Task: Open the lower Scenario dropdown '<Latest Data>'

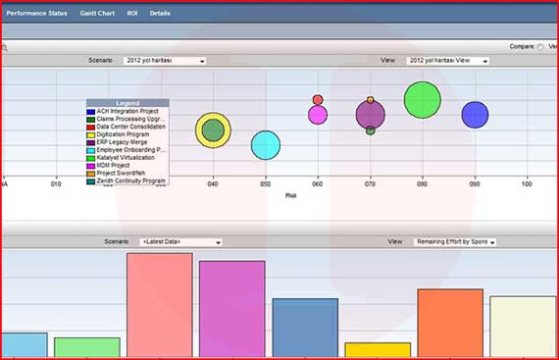Action: [180, 242]
